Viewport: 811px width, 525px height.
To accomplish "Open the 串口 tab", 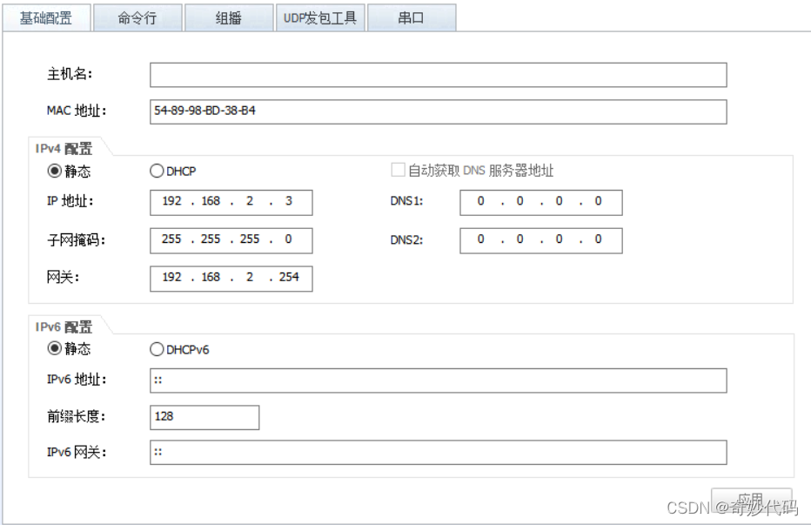I will pos(412,17).
